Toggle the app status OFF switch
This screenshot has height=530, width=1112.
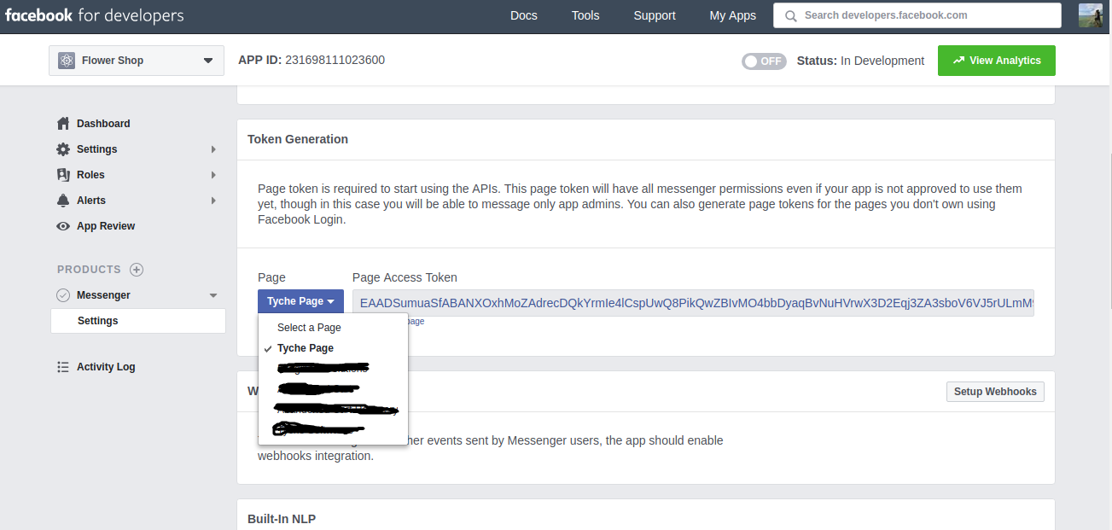point(764,61)
